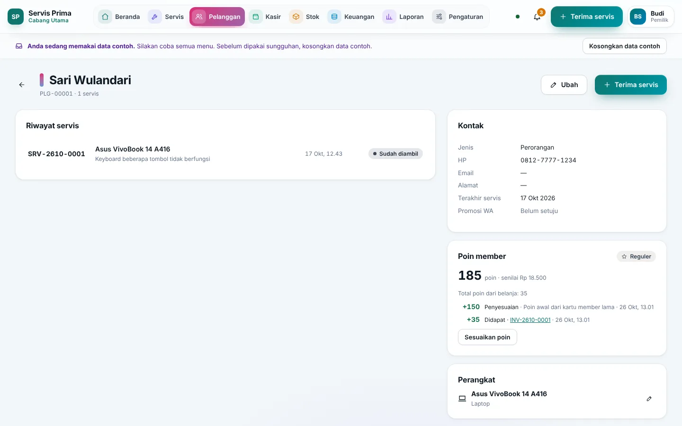Click the SP Servis Prima logo
The image size is (682, 426).
tap(16, 17)
